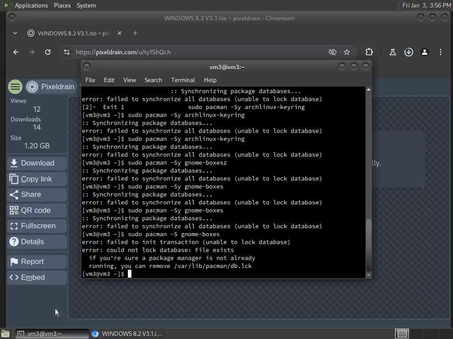
Task: Open the terminal View menu
Action: 130,80
